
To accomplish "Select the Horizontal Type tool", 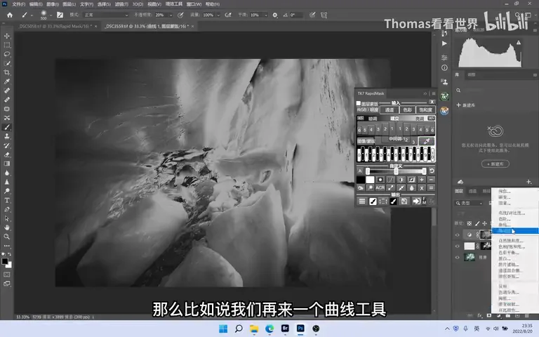I will [7, 200].
